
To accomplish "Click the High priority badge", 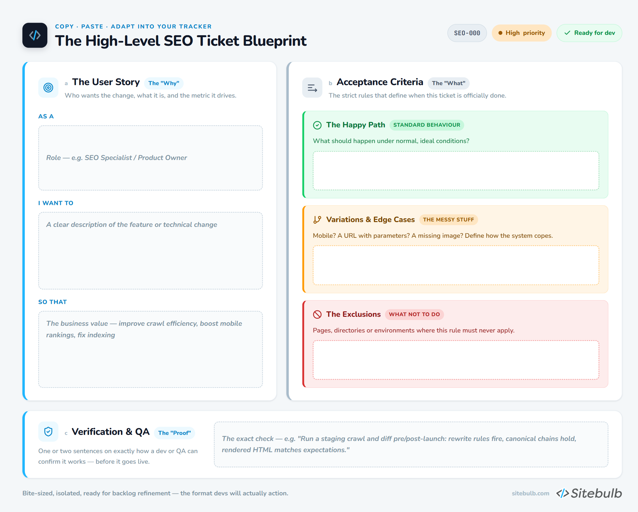I will point(522,33).
